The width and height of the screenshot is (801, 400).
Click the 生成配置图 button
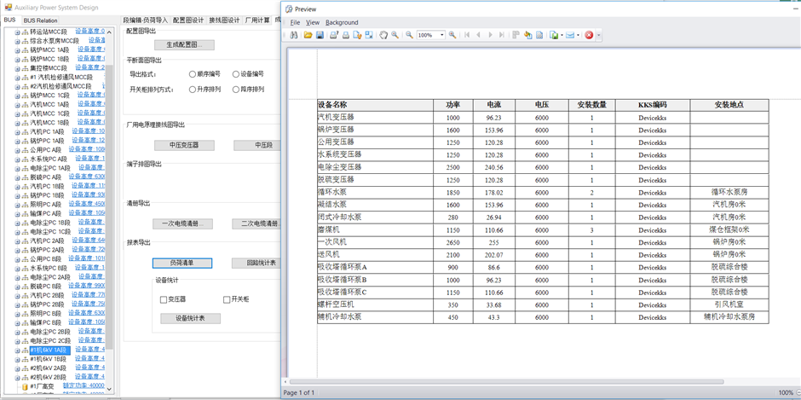(x=184, y=45)
